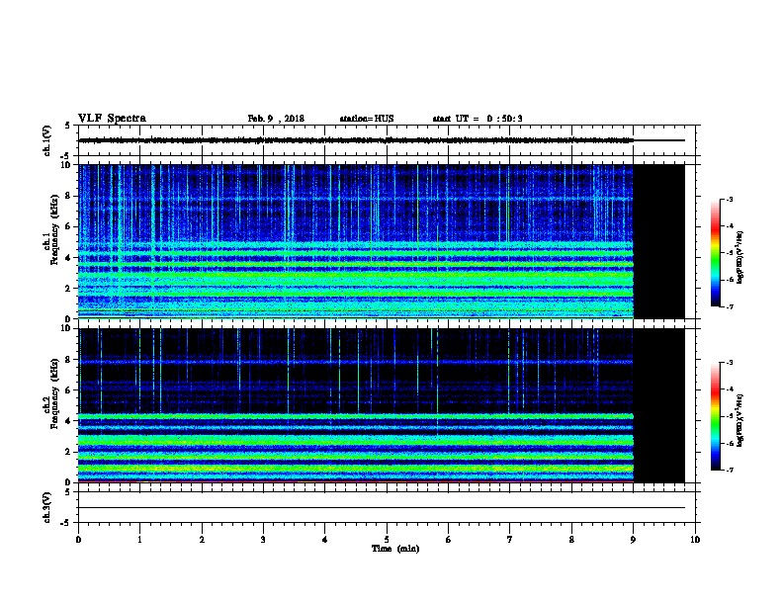Select the ch.2 "Frequency (kHz)" axis label
Screen dimensions: 783x605
coord(54,393)
